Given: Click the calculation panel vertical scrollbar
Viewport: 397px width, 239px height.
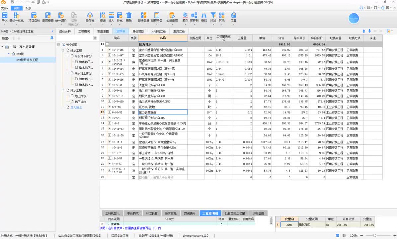Looking at the screenshot, I should click(x=271, y=221).
